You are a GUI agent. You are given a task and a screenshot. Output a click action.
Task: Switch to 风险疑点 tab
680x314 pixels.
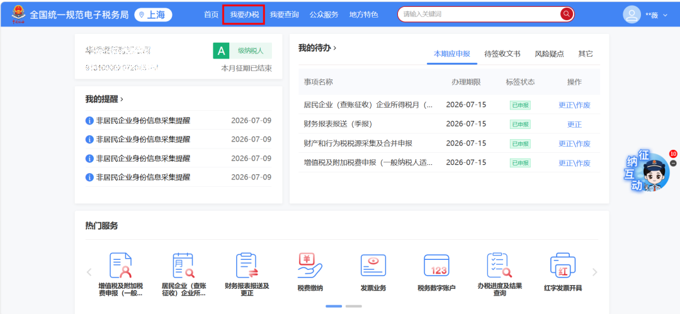click(x=550, y=54)
